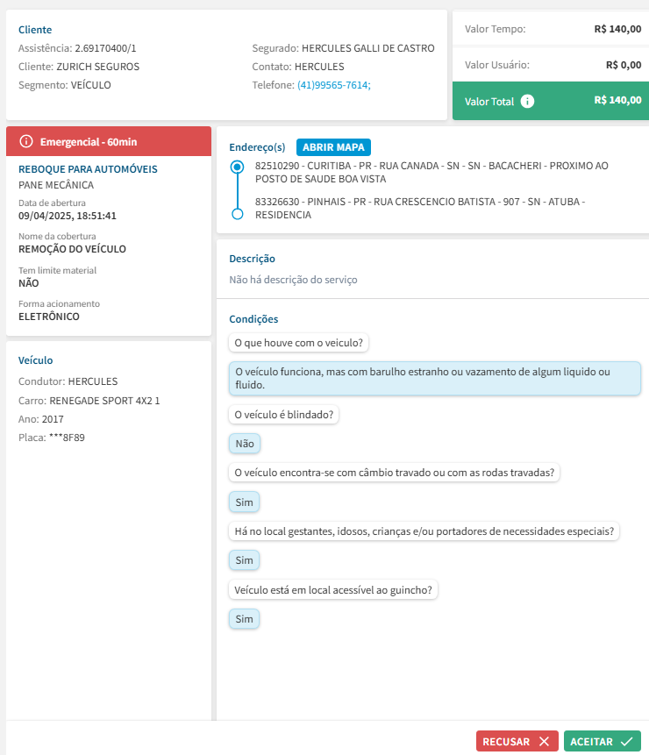Click the Valor Total green bar
The height and width of the screenshot is (755, 649).
click(x=549, y=101)
